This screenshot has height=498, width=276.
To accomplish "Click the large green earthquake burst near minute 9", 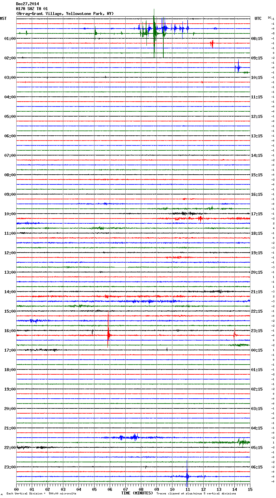I will [154, 33].
